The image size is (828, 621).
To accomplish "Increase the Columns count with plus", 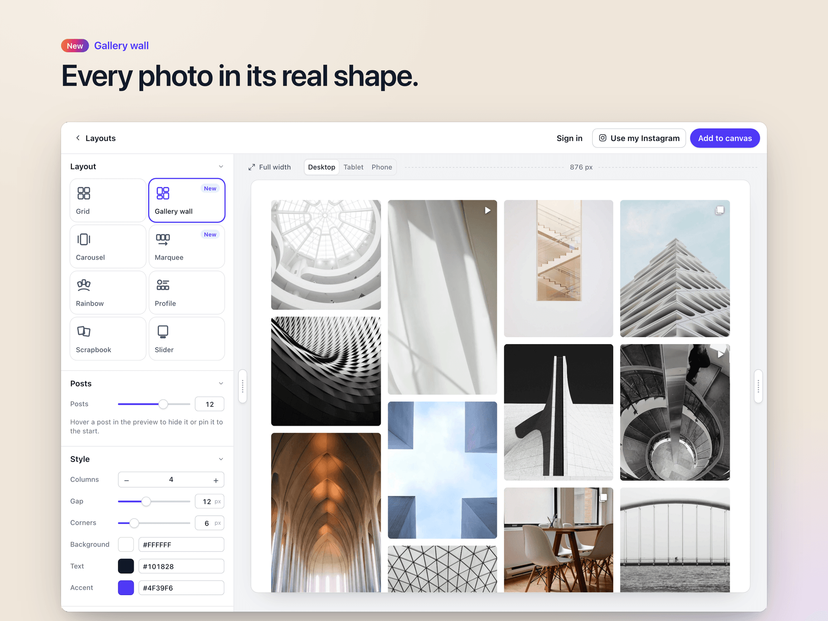I will 216,480.
